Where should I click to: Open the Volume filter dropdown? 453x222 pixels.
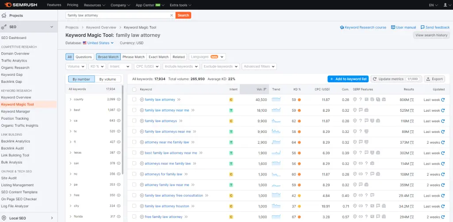(x=76, y=66)
